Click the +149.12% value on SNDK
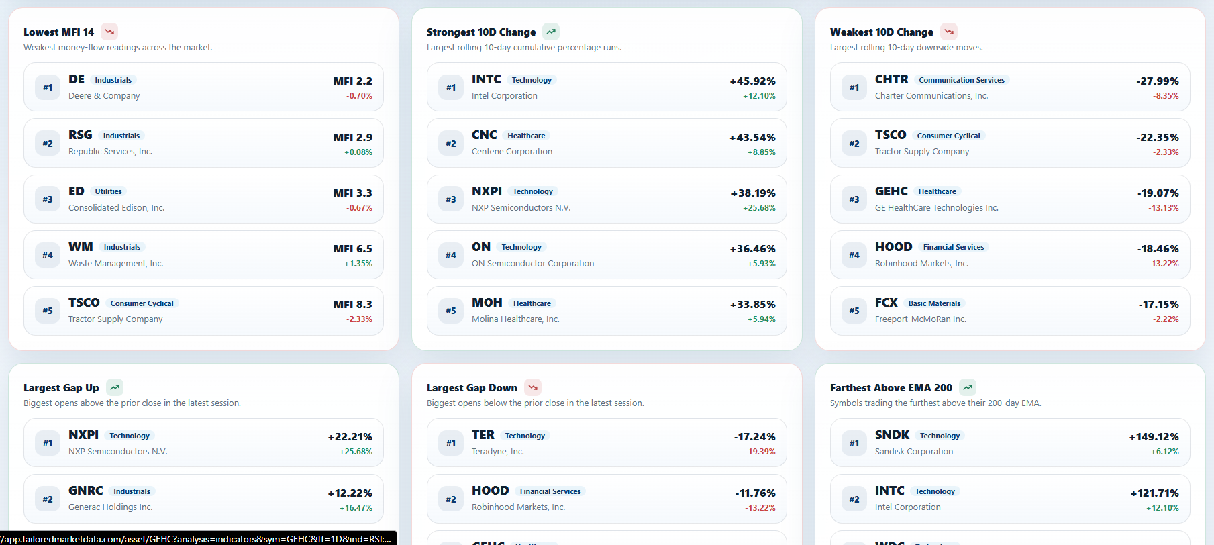This screenshot has width=1214, height=545. click(1154, 436)
